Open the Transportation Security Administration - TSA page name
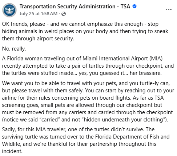This screenshot has height=156, width=177. coord(75,6)
